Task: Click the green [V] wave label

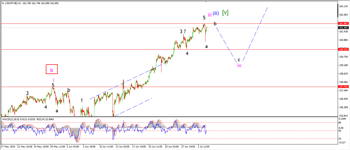Action: pyautogui.click(x=225, y=12)
